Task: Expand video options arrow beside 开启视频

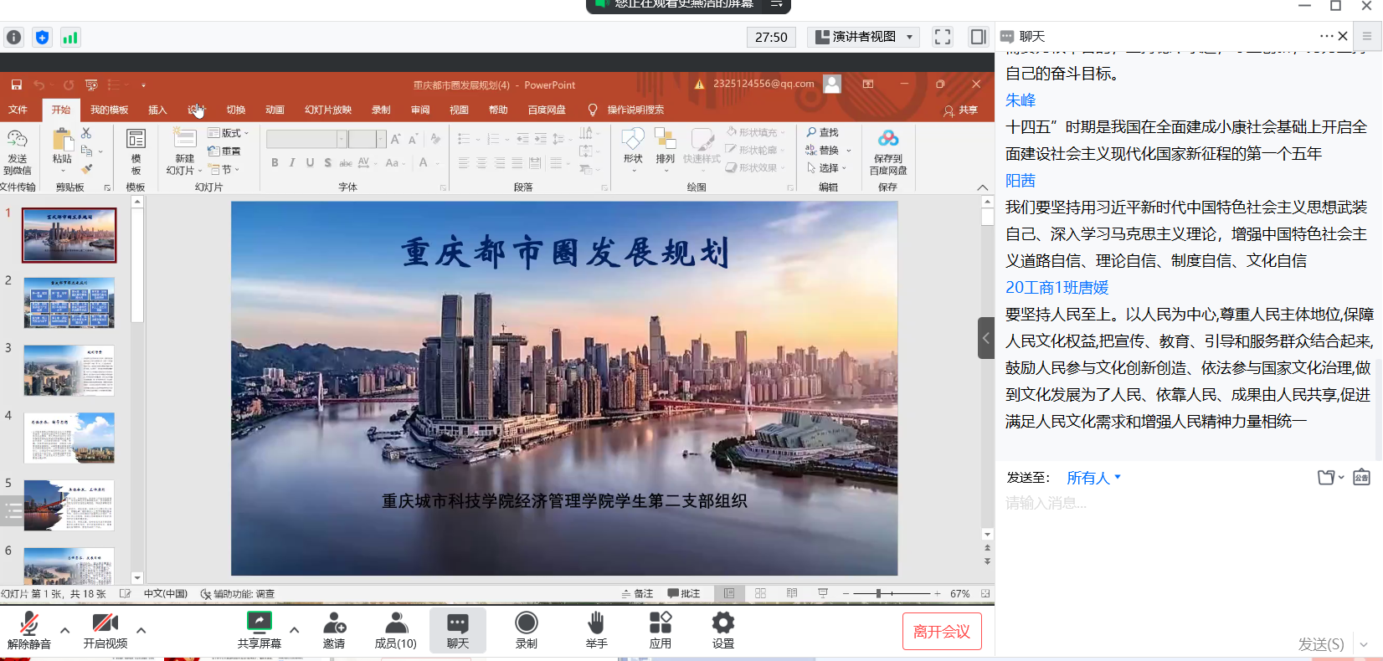Action: 141,630
